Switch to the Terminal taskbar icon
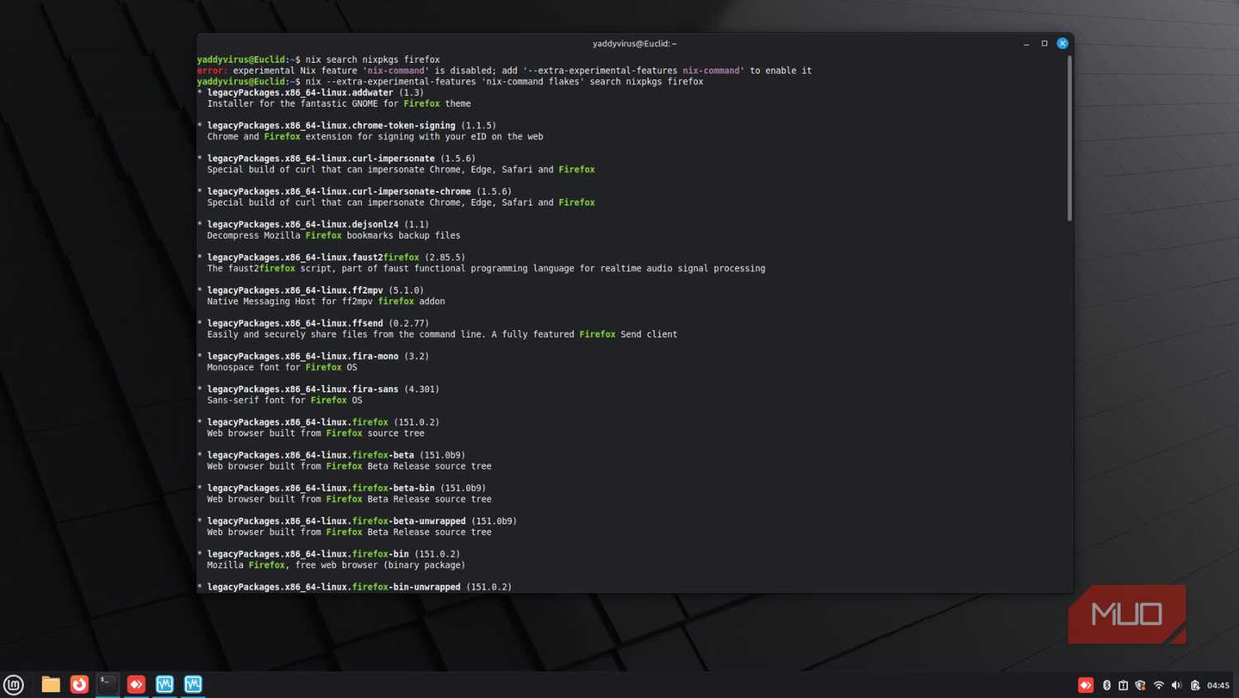Viewport: 1239px width, 698px height. pos(107,684)
